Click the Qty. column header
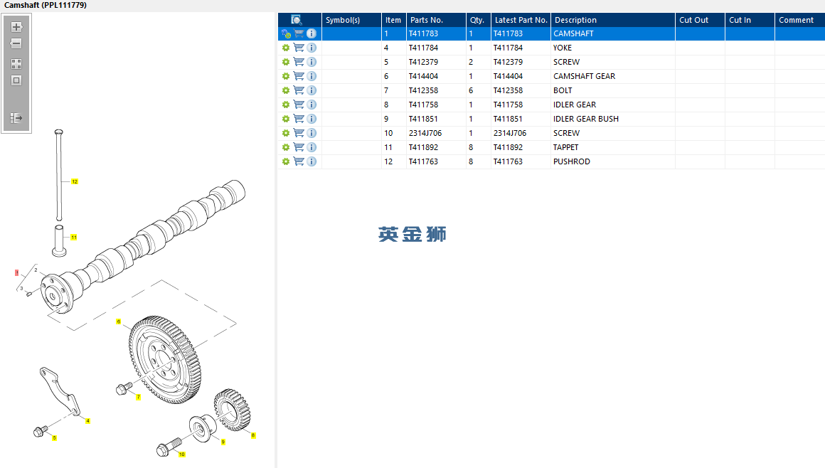825x468 pixels. tap(478, 20)
